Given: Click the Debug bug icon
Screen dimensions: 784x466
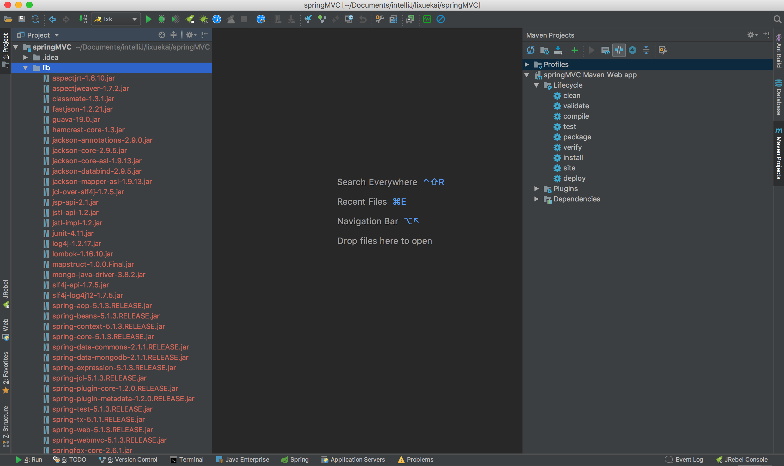Looking at the screenshot, I should (162, 20).
